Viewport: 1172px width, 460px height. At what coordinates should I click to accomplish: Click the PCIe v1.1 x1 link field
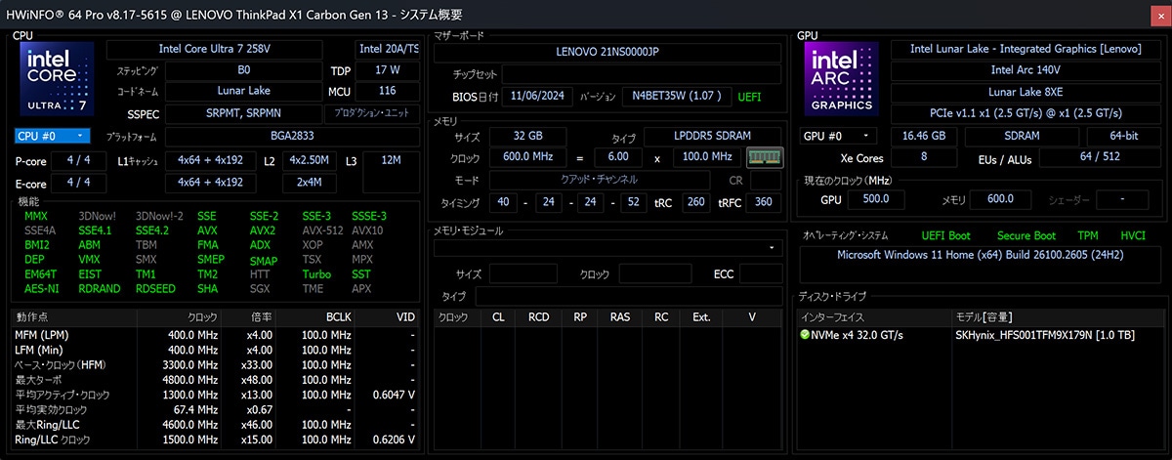[1025, 112]
